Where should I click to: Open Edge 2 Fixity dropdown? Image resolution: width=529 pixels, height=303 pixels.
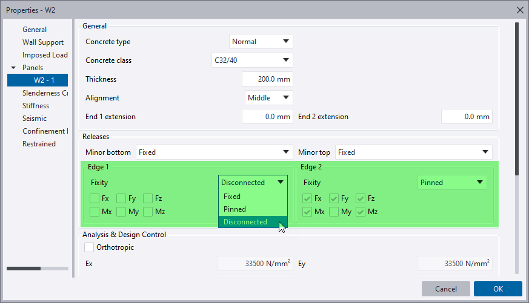[x=453, y=183]
